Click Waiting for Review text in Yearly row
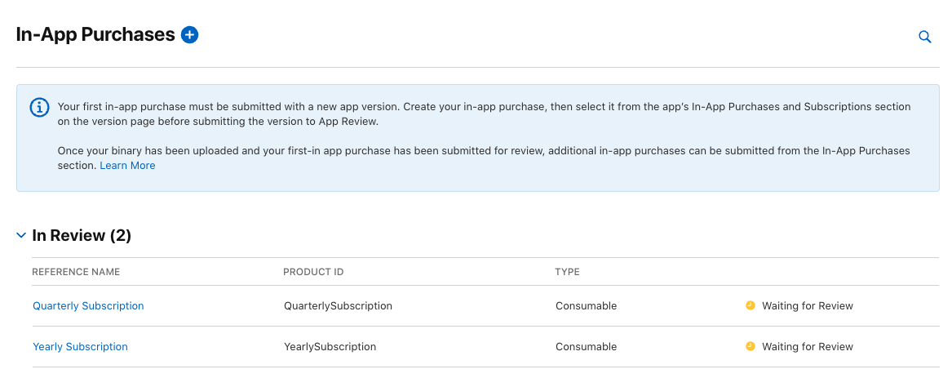 [x=807, y=346]
